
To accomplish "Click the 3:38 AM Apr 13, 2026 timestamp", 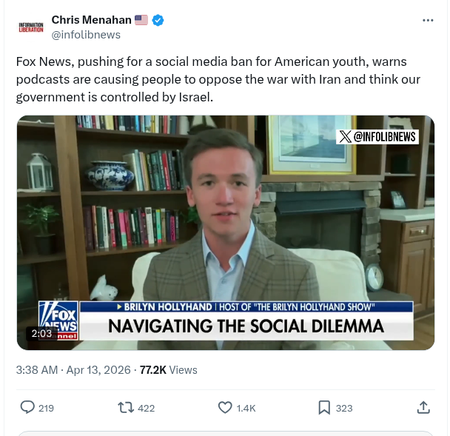I will pos(73,369).
